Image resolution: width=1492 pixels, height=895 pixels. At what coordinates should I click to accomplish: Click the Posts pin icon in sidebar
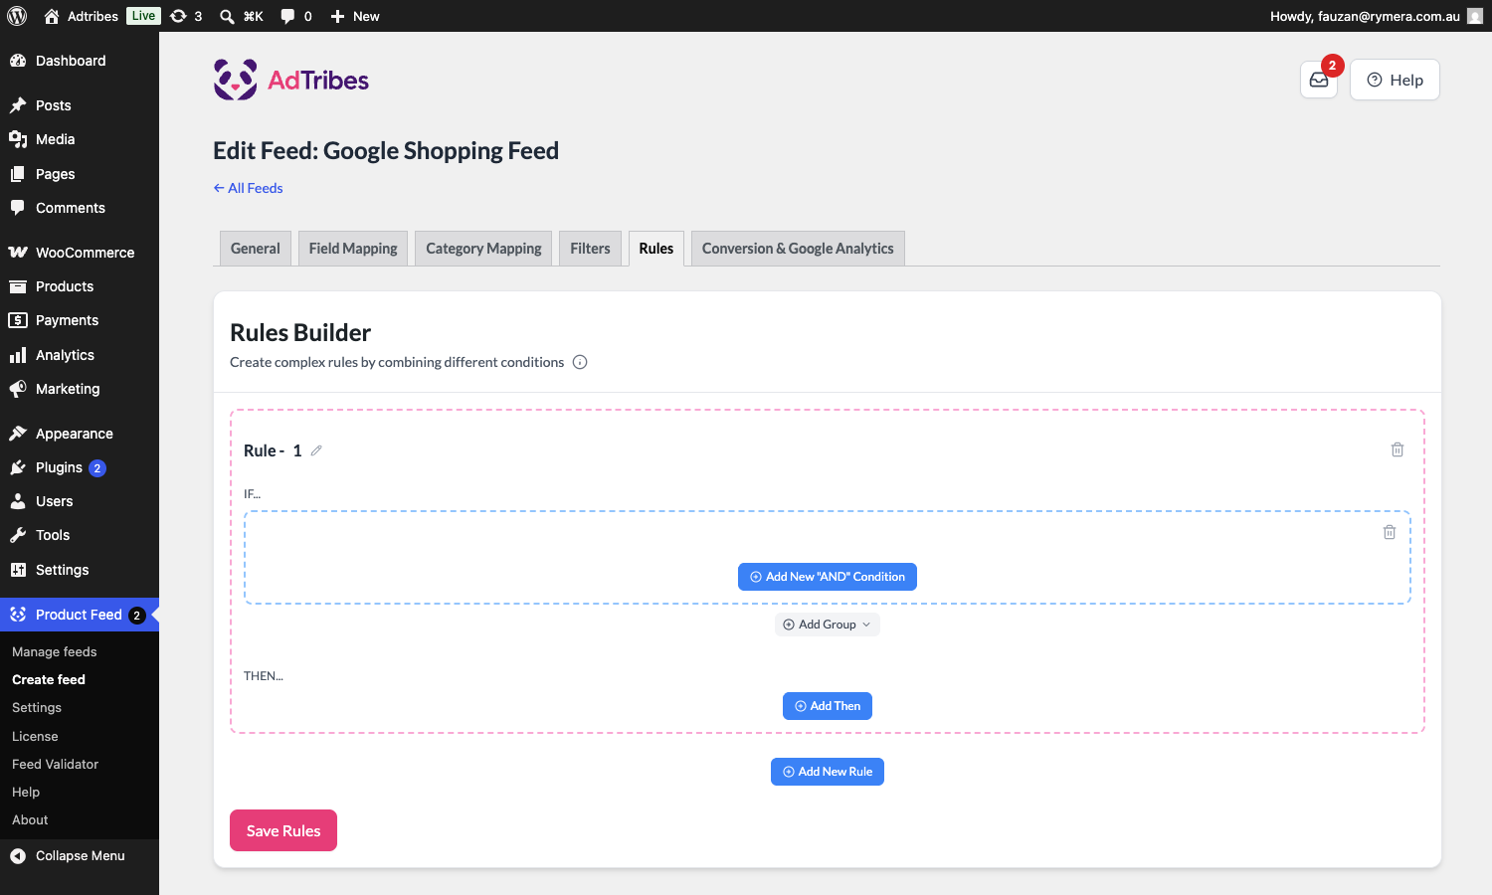coord(18,105)
